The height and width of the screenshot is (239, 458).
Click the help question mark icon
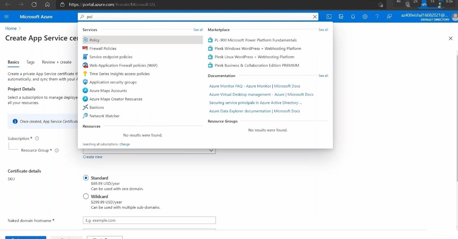pyautogui.click(x=377, y=17)
